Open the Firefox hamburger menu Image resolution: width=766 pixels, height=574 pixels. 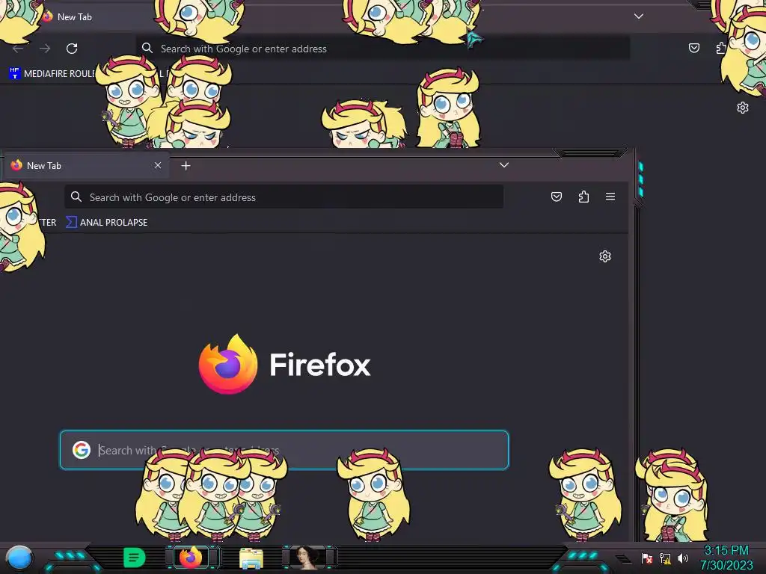610,197
